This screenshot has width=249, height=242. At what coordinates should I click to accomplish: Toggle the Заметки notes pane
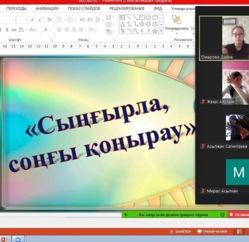(x=180, y=231)
